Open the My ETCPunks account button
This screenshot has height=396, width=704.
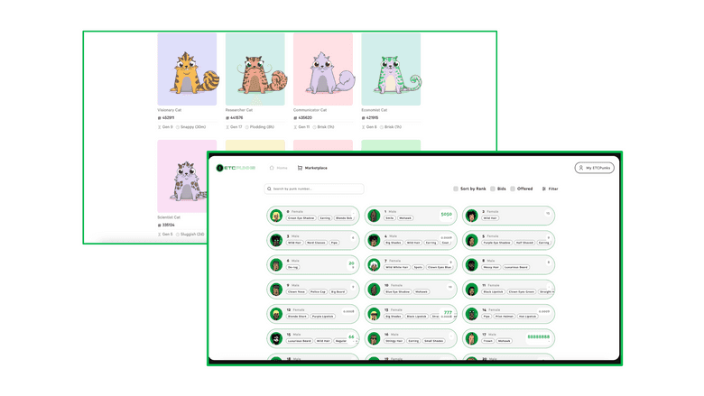[x=594, y=168]
